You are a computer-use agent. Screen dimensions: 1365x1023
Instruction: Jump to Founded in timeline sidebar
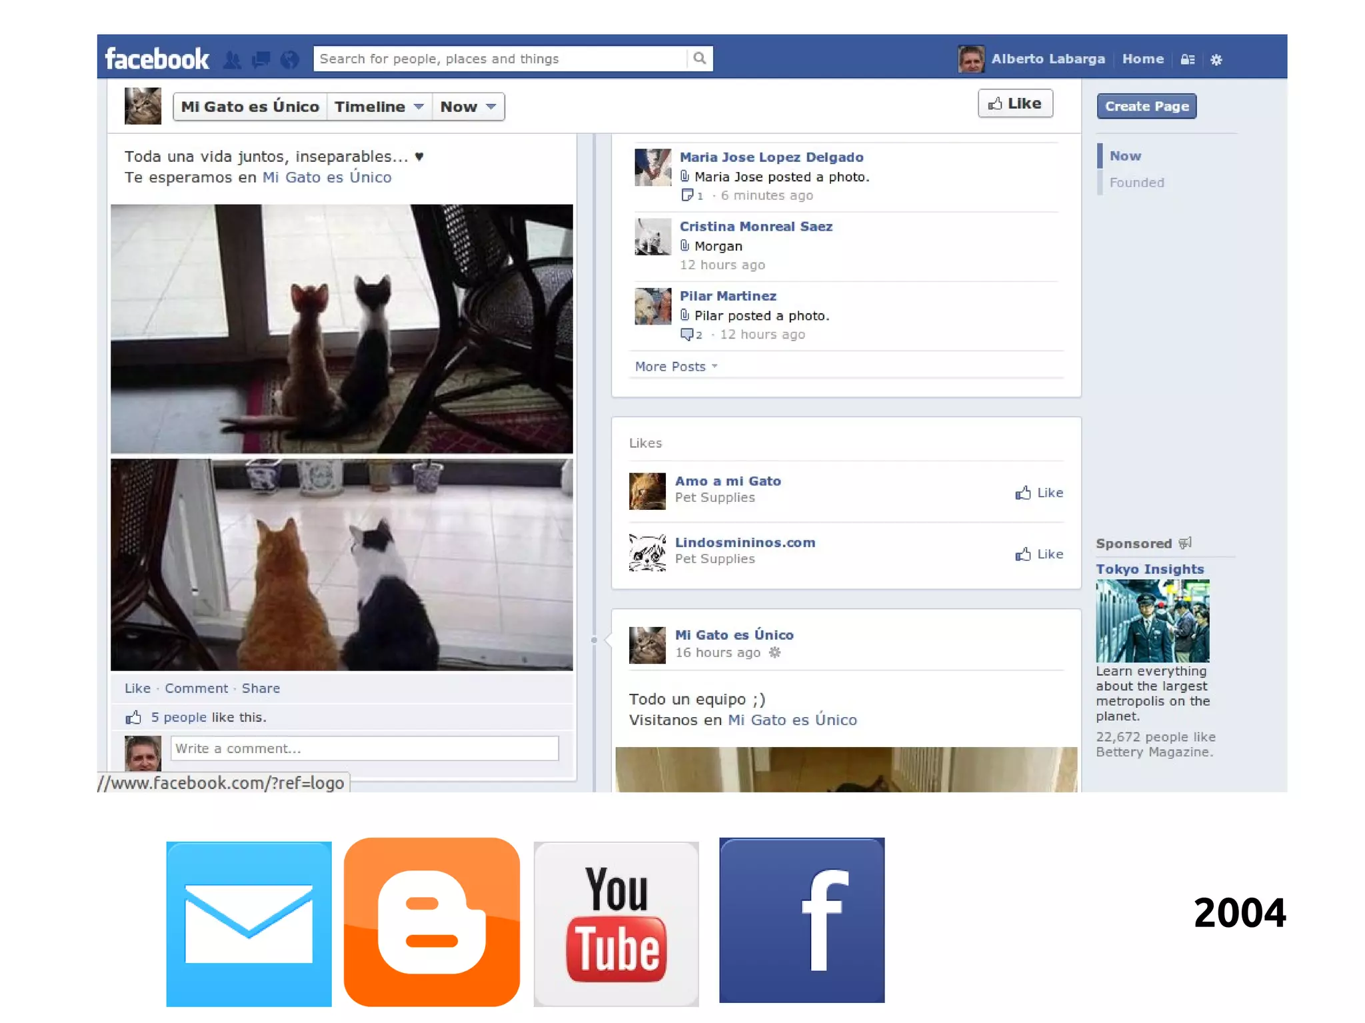[1136, 183]
